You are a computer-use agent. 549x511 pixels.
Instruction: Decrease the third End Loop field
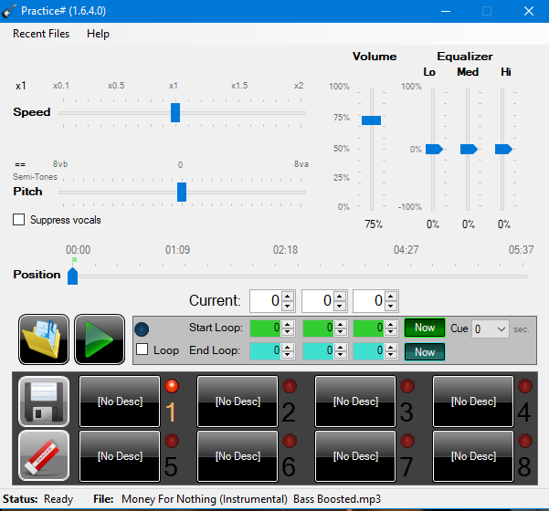tap(391, 355)
